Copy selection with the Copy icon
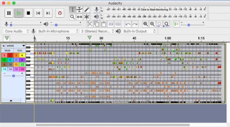Image resolution: width=230 pixels, height=127 pixels. click(x=96, y=24)
